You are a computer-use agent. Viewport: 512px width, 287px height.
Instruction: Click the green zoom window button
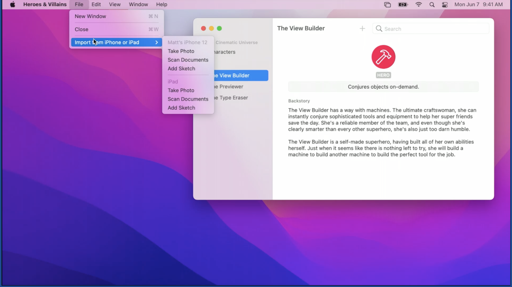point(219,28)
